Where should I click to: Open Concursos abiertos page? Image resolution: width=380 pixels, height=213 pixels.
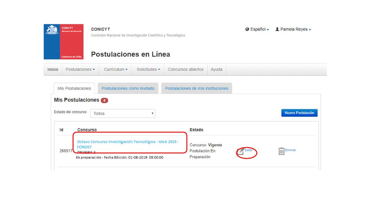186,69
